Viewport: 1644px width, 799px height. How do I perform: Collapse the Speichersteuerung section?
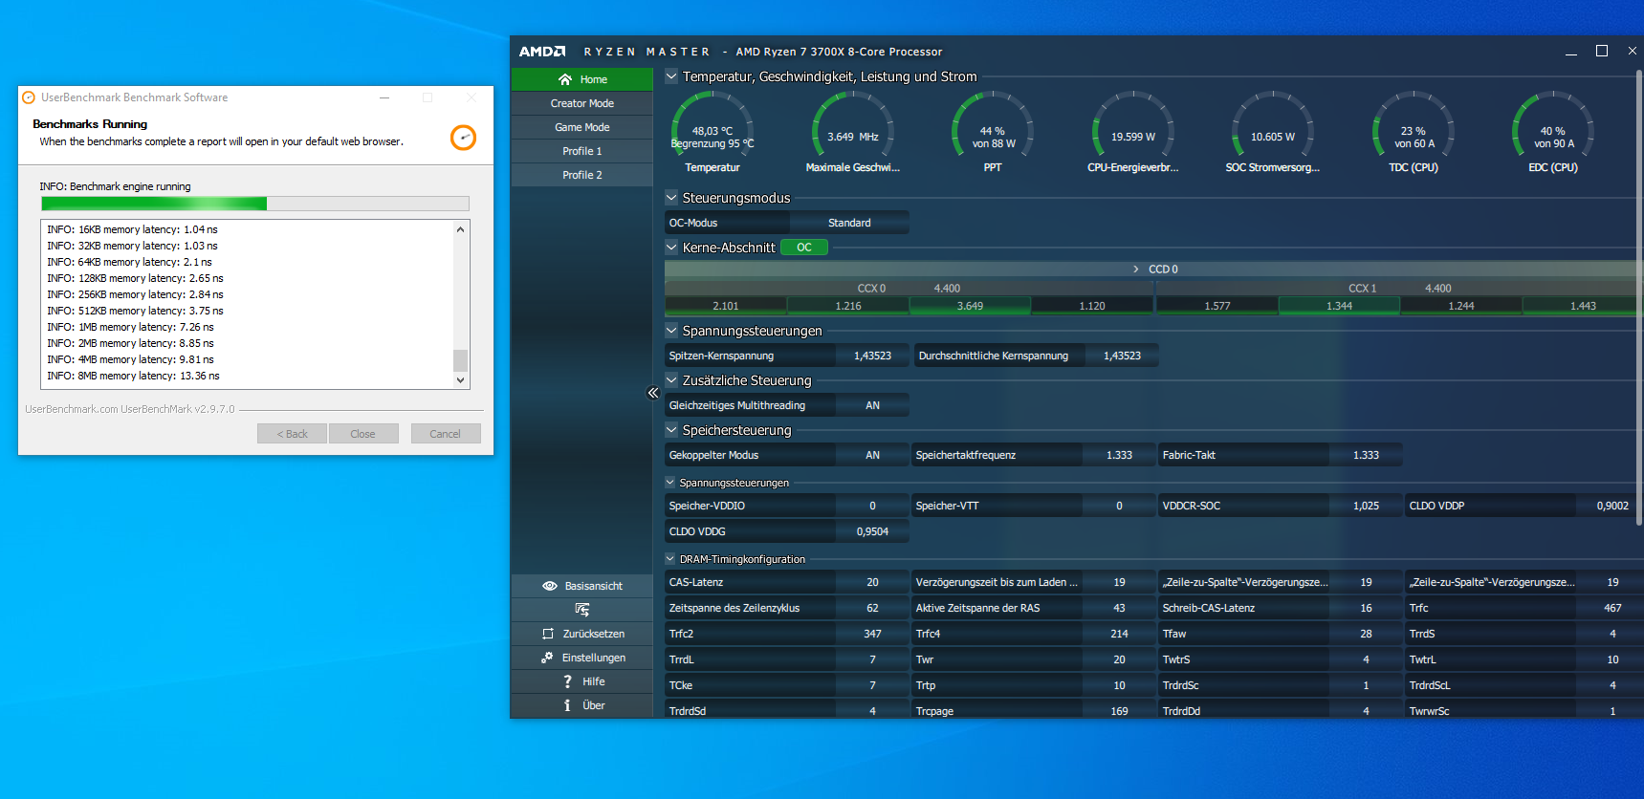(671, 430)
